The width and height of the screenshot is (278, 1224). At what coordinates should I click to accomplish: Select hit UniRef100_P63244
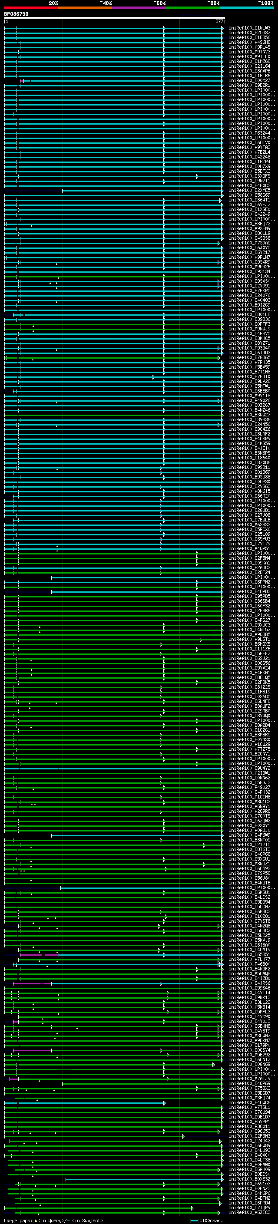click(249, 133)
